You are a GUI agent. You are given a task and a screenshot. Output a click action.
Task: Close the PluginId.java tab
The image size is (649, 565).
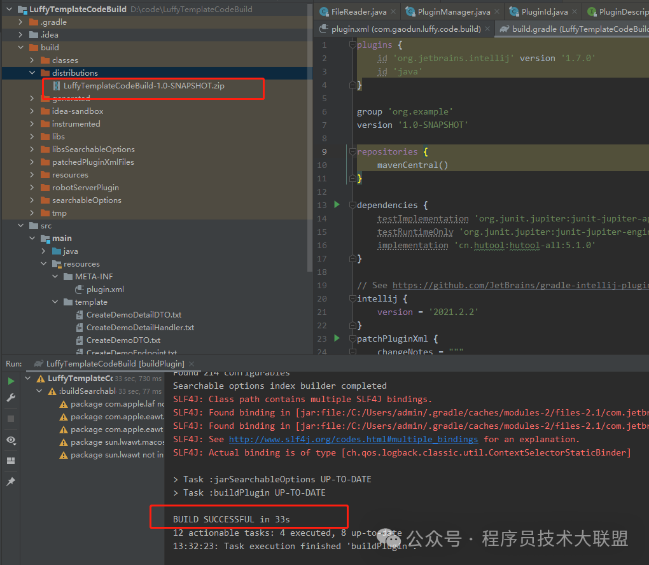click(x=575, y=12)
